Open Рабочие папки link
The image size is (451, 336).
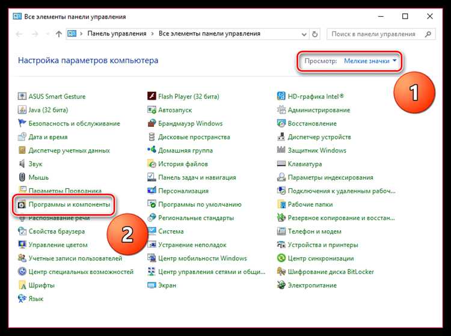coord(310,204)
